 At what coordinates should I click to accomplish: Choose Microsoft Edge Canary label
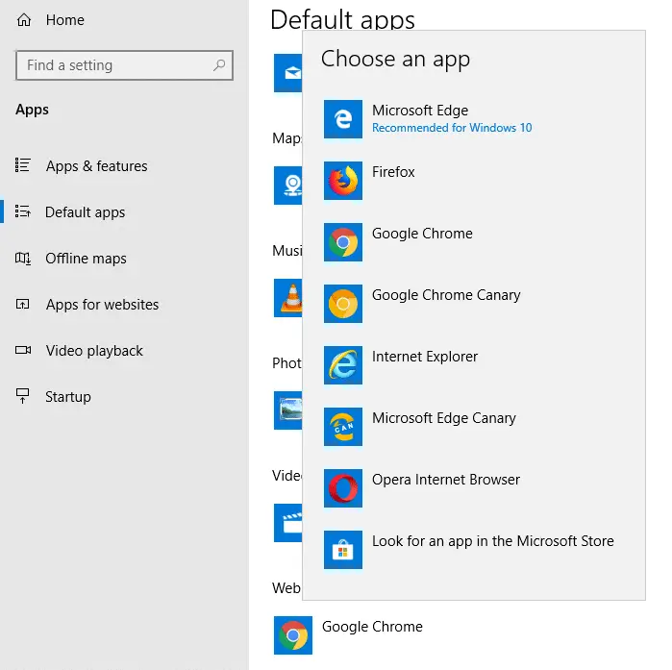point(444,418)
